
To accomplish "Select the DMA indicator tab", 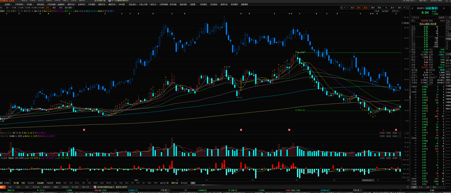I will point(149,183).
